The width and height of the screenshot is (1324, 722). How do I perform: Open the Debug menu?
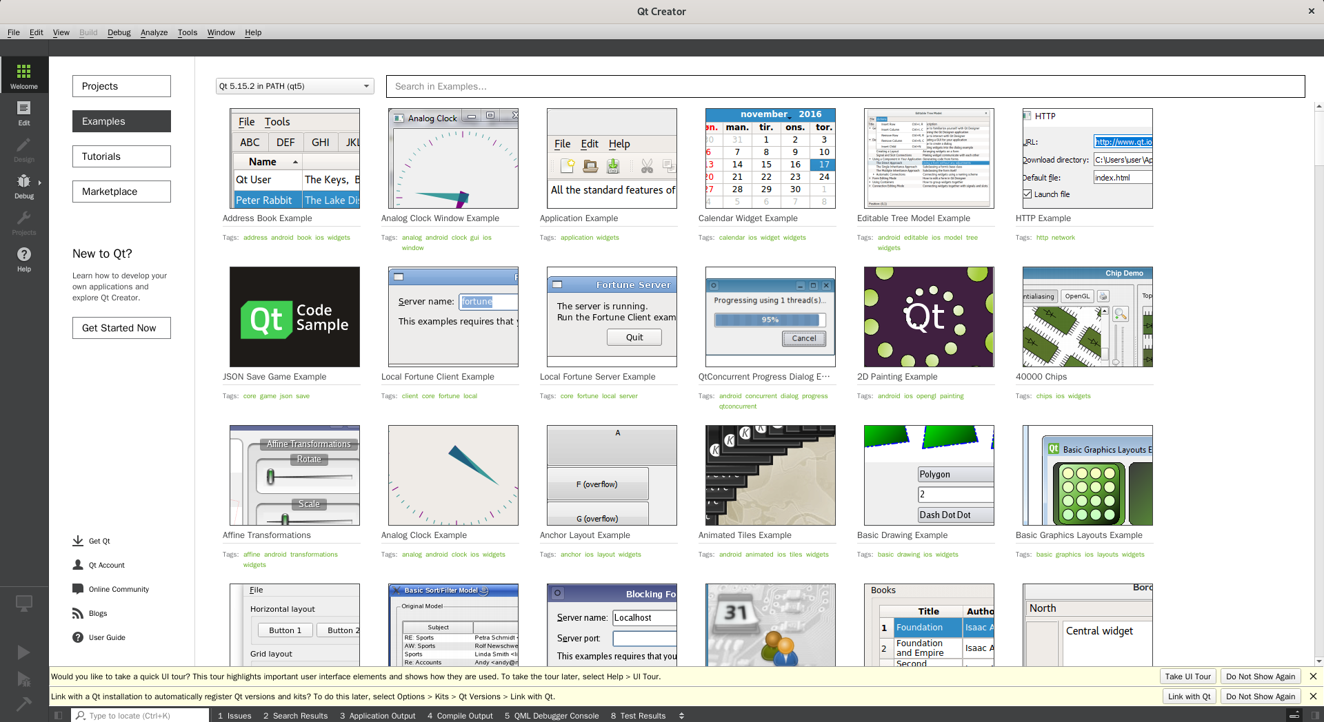(x=119, y=32)
